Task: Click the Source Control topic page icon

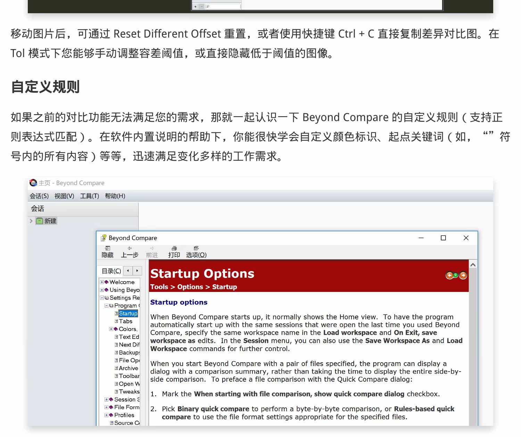Action: pos(112,423)
